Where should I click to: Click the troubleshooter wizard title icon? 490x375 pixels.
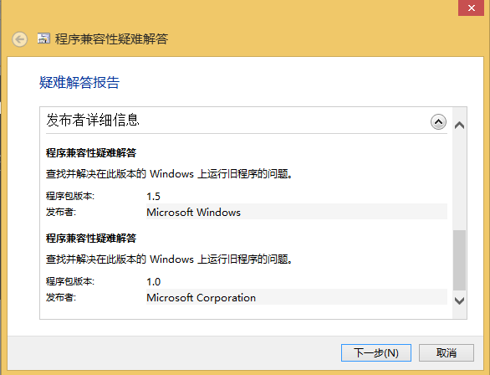click(x=43, y=39)
